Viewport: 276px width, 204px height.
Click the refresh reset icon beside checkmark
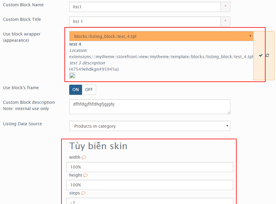(267, 55)
